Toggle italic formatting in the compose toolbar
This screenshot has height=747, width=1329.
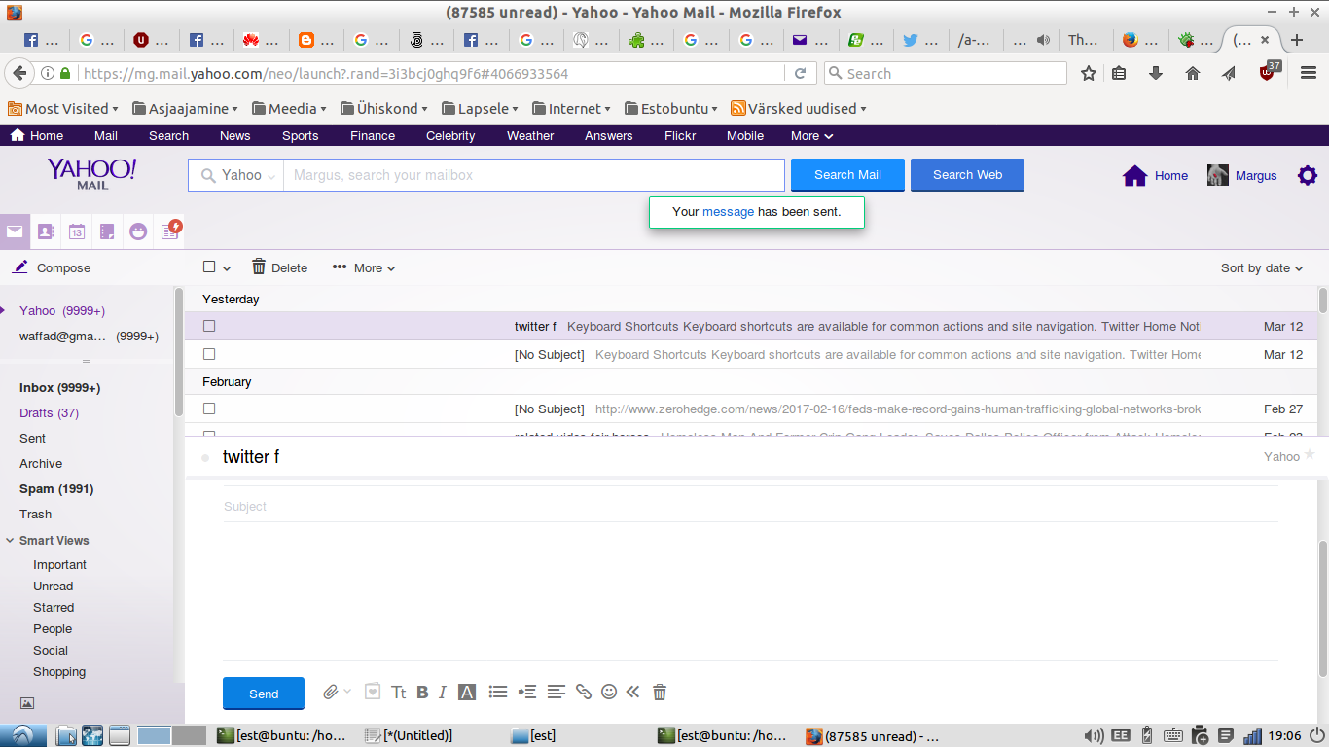pyautogui.click(x=443, y=693)
